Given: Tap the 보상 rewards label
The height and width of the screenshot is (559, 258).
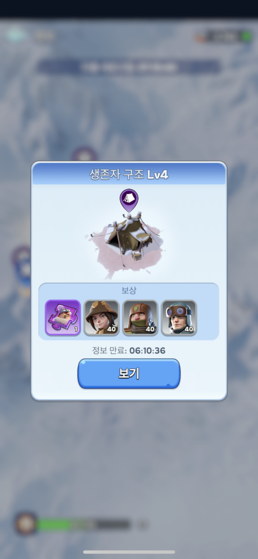Looking at the screenshot, I should 129,290.
